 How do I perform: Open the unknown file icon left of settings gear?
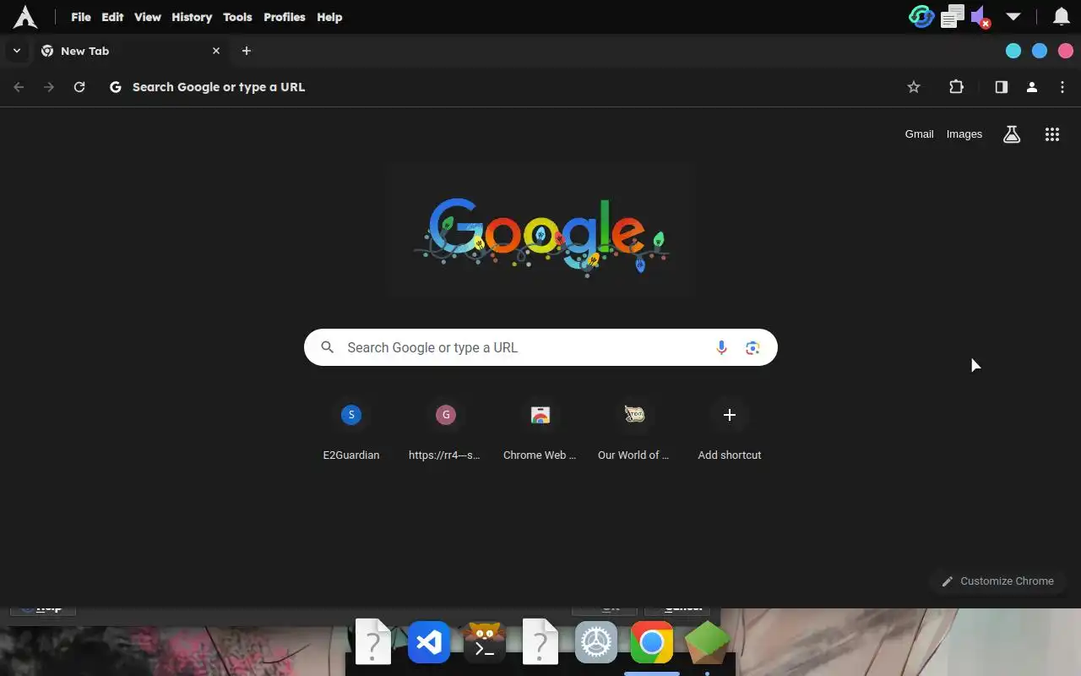pyautogui.click(x=540, y=642)
